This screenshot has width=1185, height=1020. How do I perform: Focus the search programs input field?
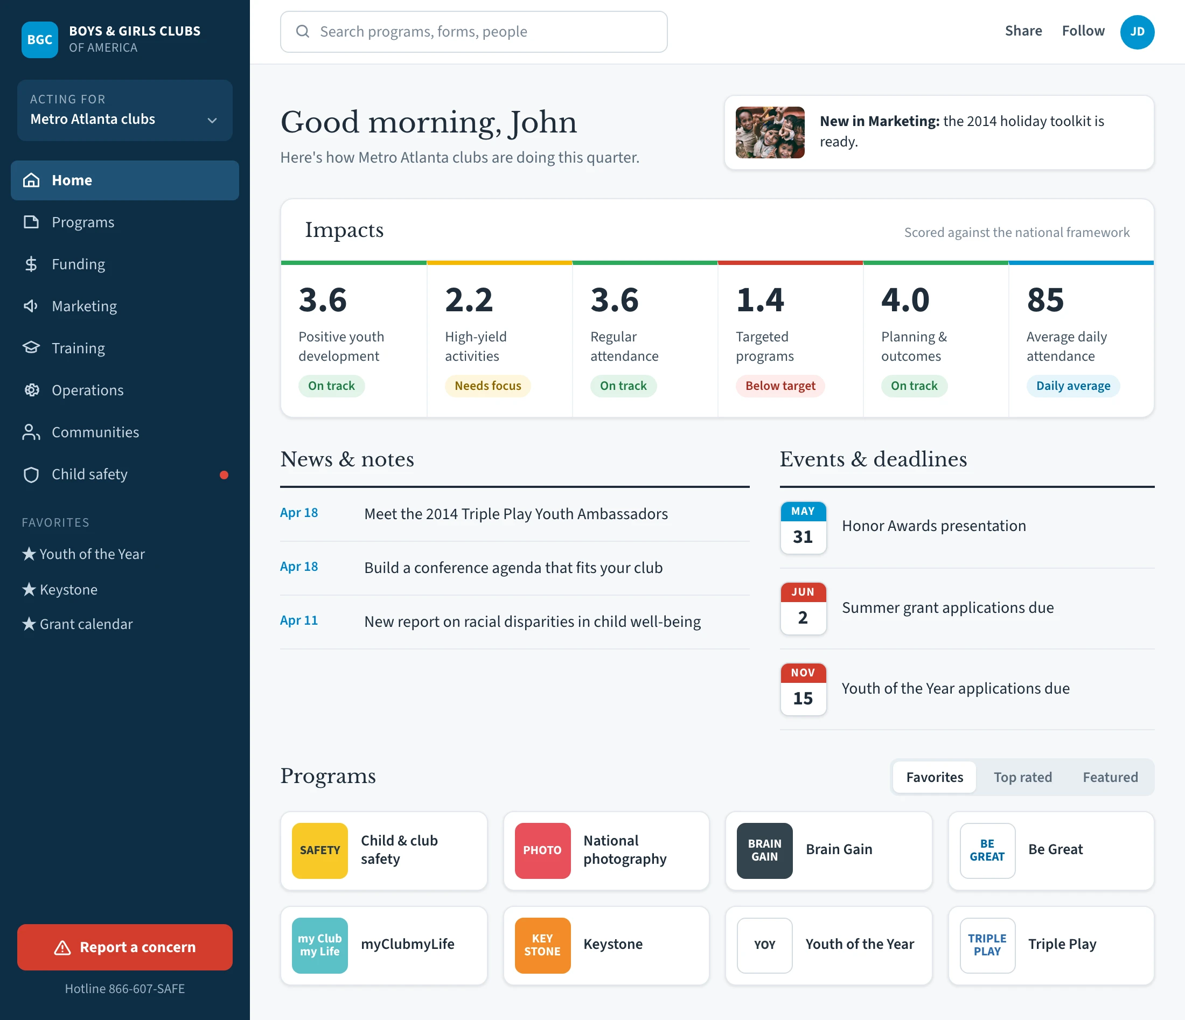473,31
